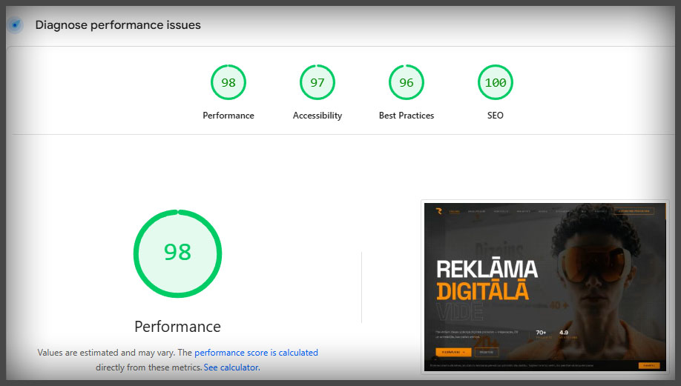Select the SEO 100 score gauge

(x=496, y=82)
